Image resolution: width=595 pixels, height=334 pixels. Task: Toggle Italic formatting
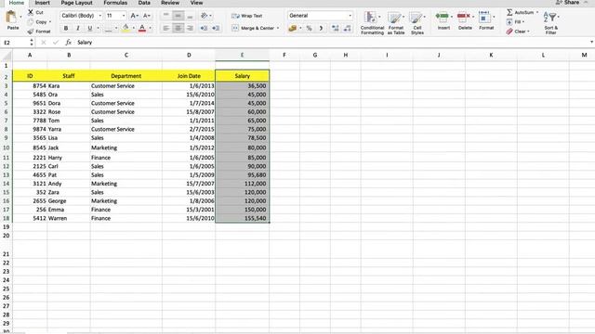click(x=78, y=28)
